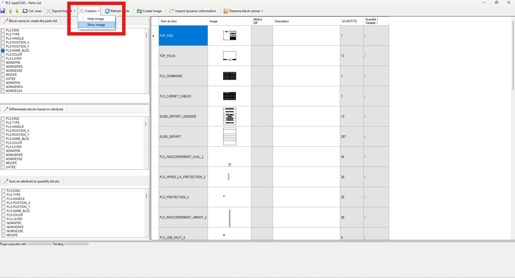Click the Create Image camera icon
Screen dimensions: 515x278
[139, 11]
